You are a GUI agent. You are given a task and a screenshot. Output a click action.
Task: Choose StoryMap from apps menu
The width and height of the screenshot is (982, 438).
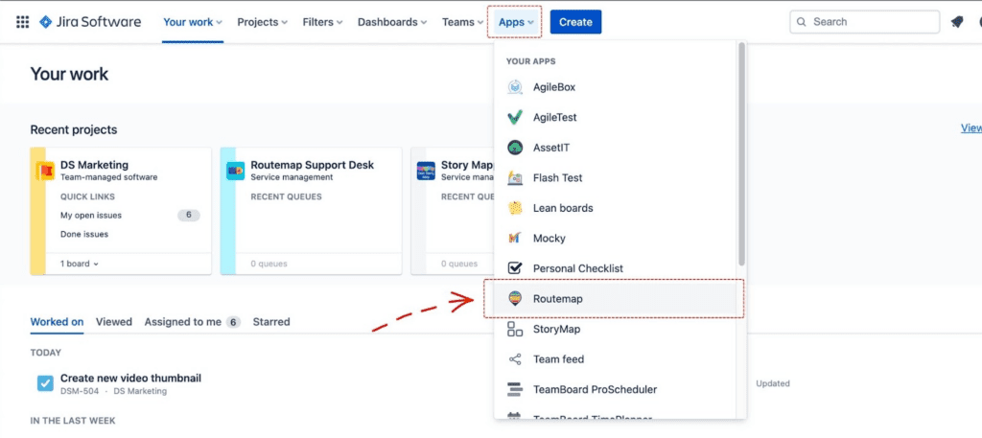tap(614, 329)
